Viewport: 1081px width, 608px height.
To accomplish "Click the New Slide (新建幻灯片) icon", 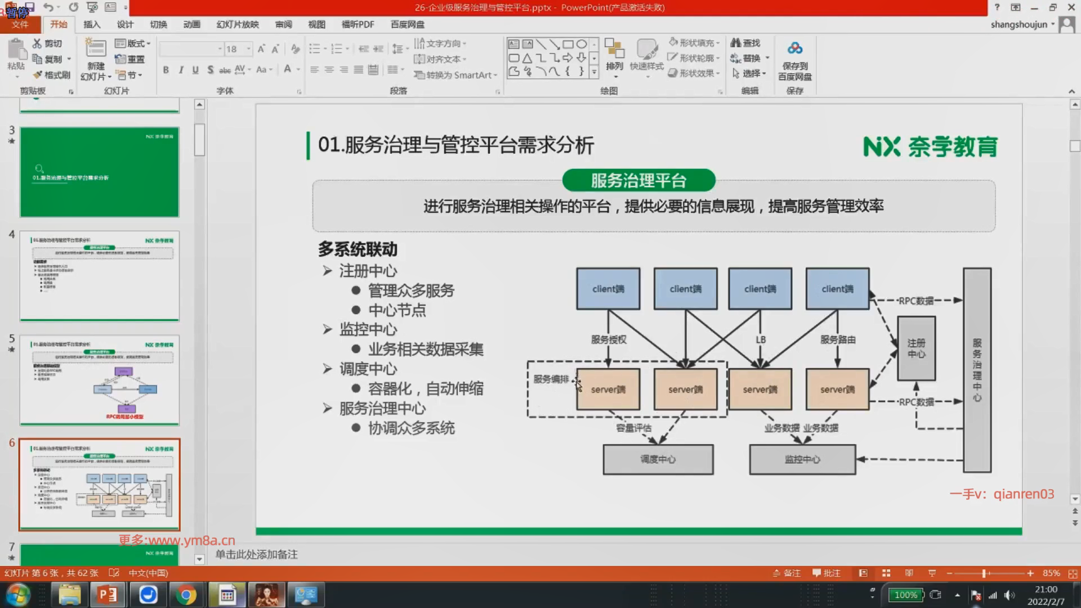I will click(95, 49).
